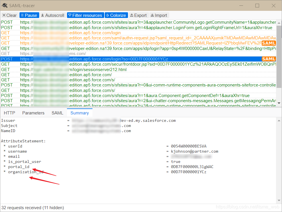Maximize the SAML-tracer window

click(257, 5)
